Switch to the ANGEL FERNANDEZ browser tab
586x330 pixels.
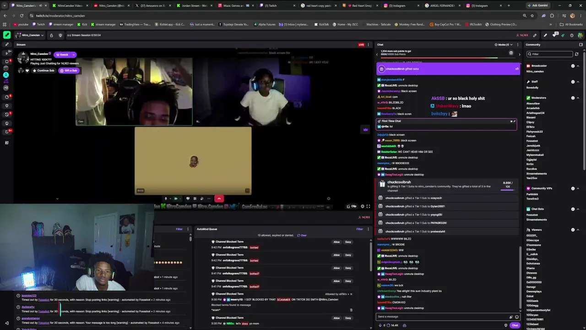pyautogui.click(x=442, y=5)
